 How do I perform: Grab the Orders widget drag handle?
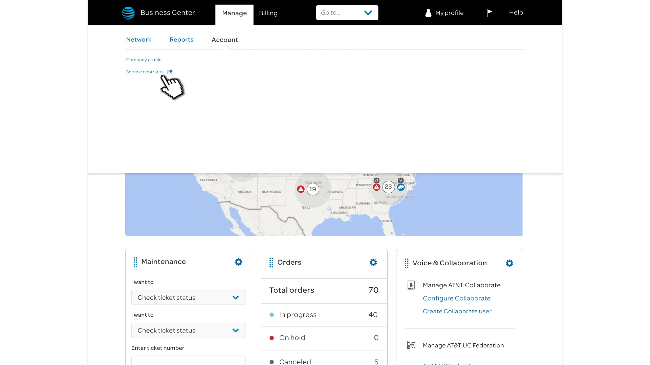[271, 263]
